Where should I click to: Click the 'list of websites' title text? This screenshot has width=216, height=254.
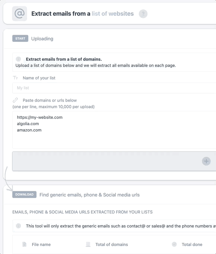(x=112, y=13)
